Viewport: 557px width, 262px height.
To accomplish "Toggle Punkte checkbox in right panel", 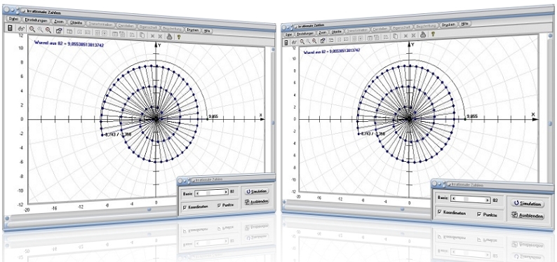I will (480, 214).
